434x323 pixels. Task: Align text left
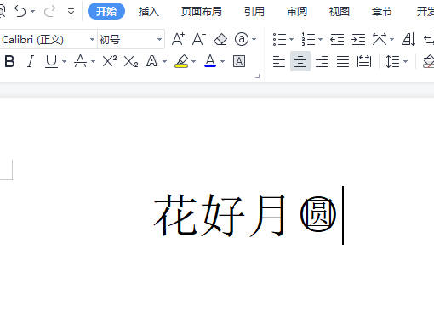pyautogui.click(x=279, y=61)
